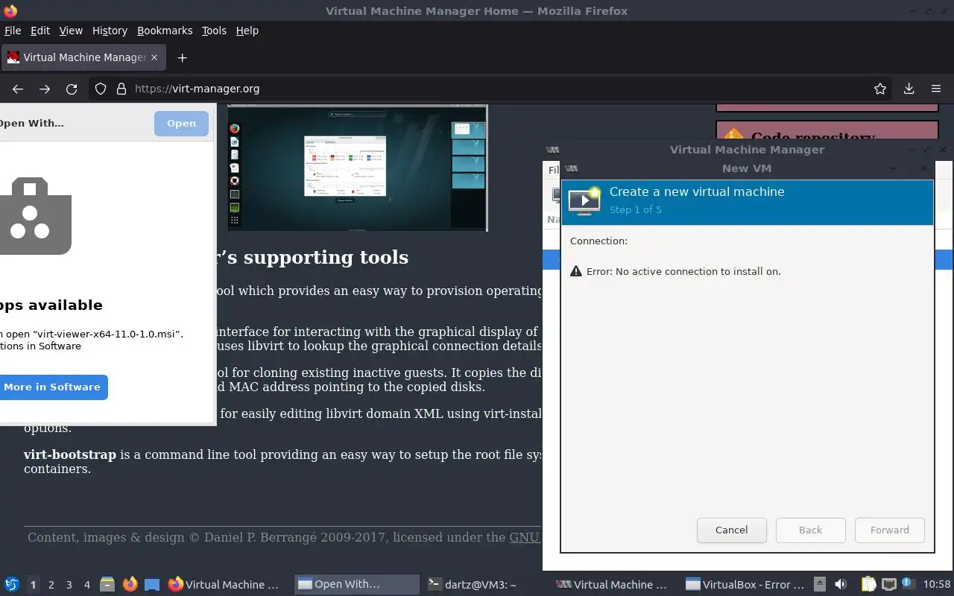
Task: Click the Back button in New VM
Action: [810, 530]
